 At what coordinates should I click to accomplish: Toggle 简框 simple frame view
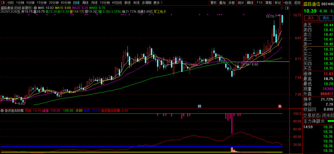pos(268,3)
